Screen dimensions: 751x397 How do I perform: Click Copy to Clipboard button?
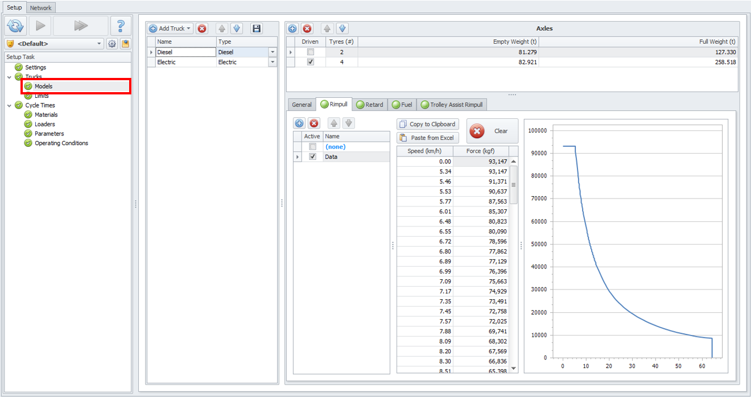coord(427,124)
